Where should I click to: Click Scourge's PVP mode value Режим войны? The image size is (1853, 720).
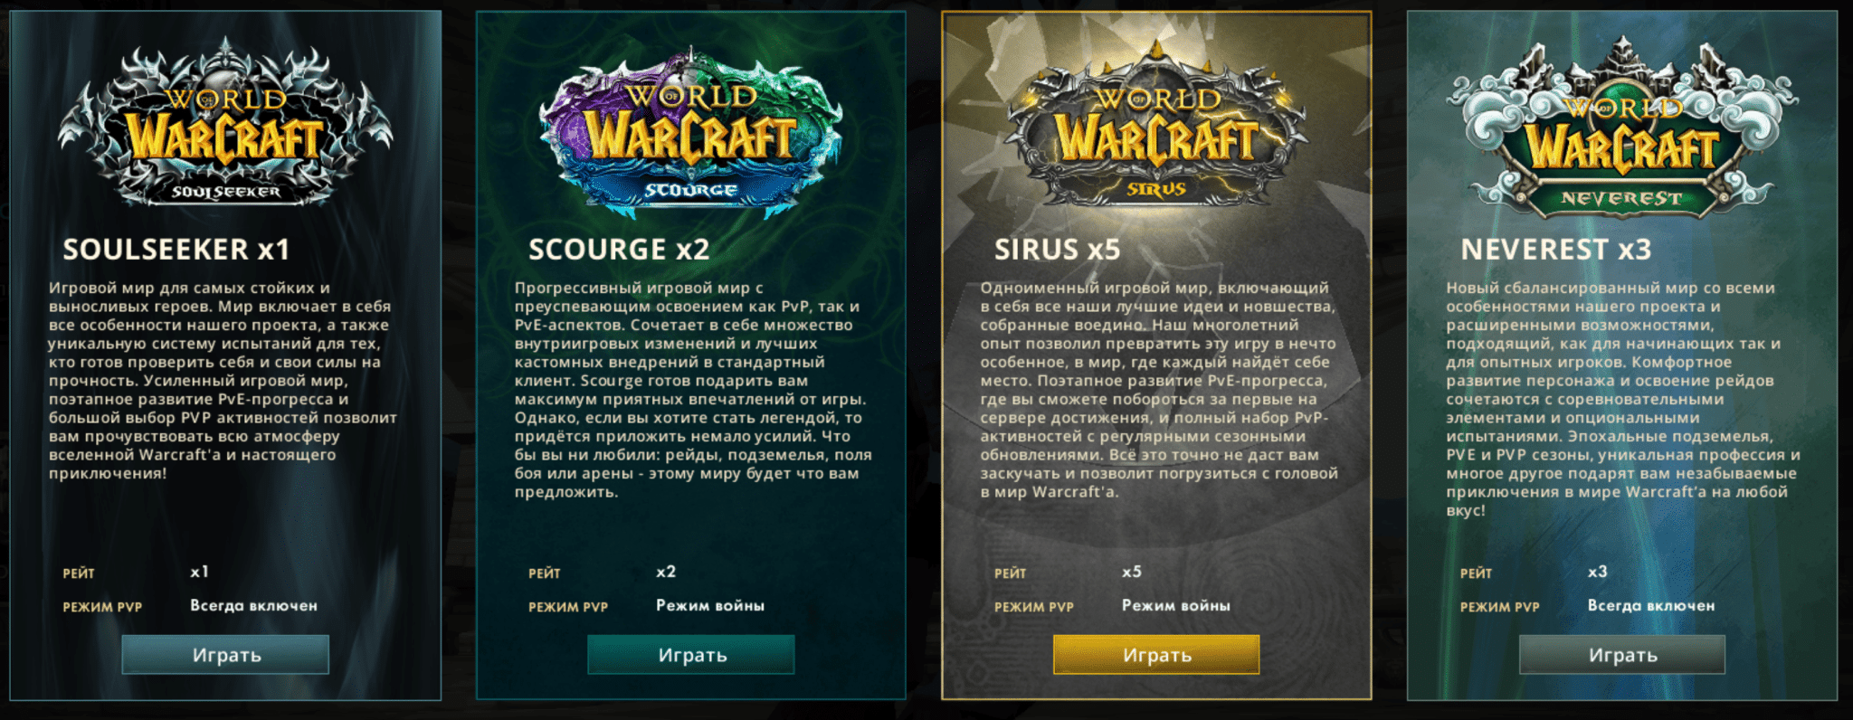[710, 606]
